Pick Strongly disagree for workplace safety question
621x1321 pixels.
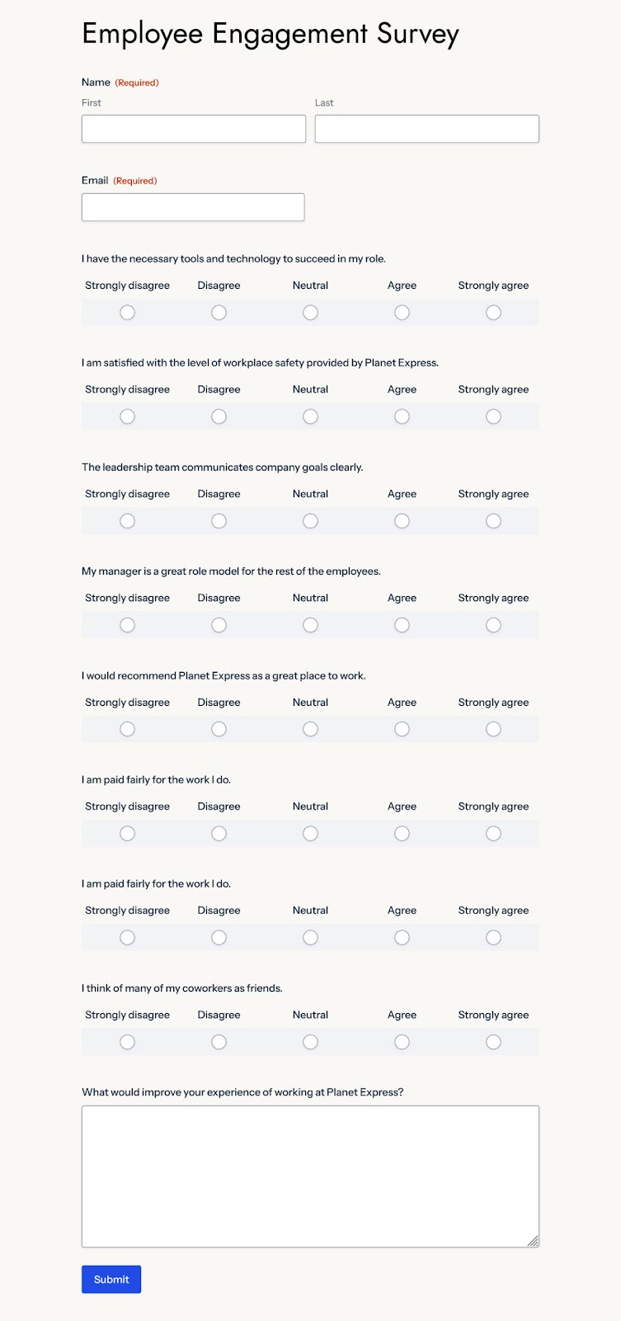127,416
